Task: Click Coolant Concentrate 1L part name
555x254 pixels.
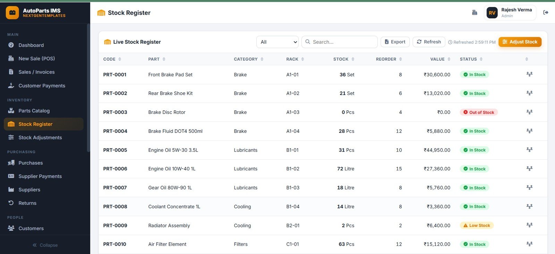Action: (174, 206)
